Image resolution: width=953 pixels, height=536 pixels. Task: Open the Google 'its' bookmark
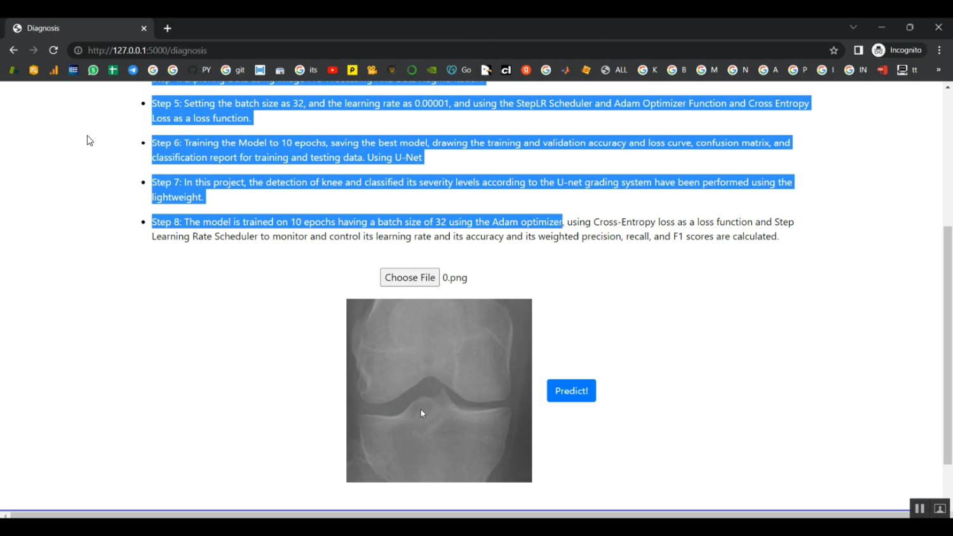pos(306,70)
